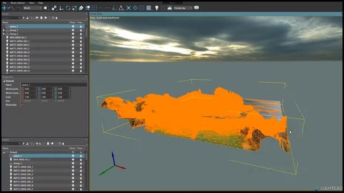
Task: Select the Scene View tab header
Action: point(96,14)
